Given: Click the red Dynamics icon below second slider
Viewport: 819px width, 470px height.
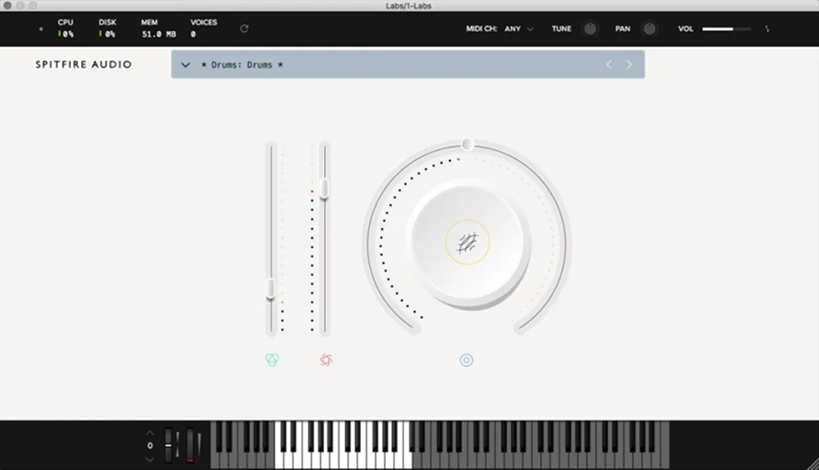Looking at the screenshot, I should pos(326,360).
